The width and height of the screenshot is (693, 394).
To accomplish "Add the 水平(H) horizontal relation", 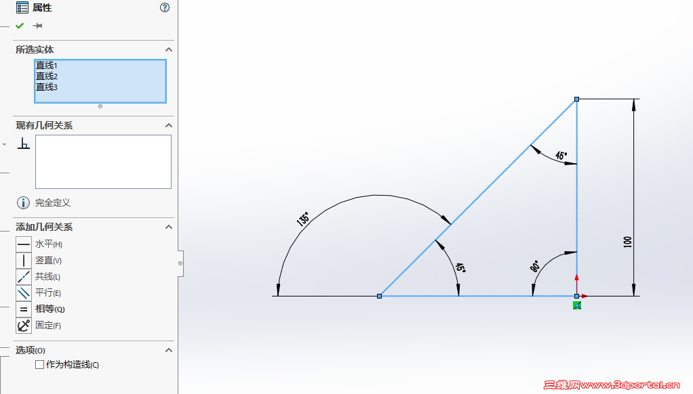I will click(24, 244).
